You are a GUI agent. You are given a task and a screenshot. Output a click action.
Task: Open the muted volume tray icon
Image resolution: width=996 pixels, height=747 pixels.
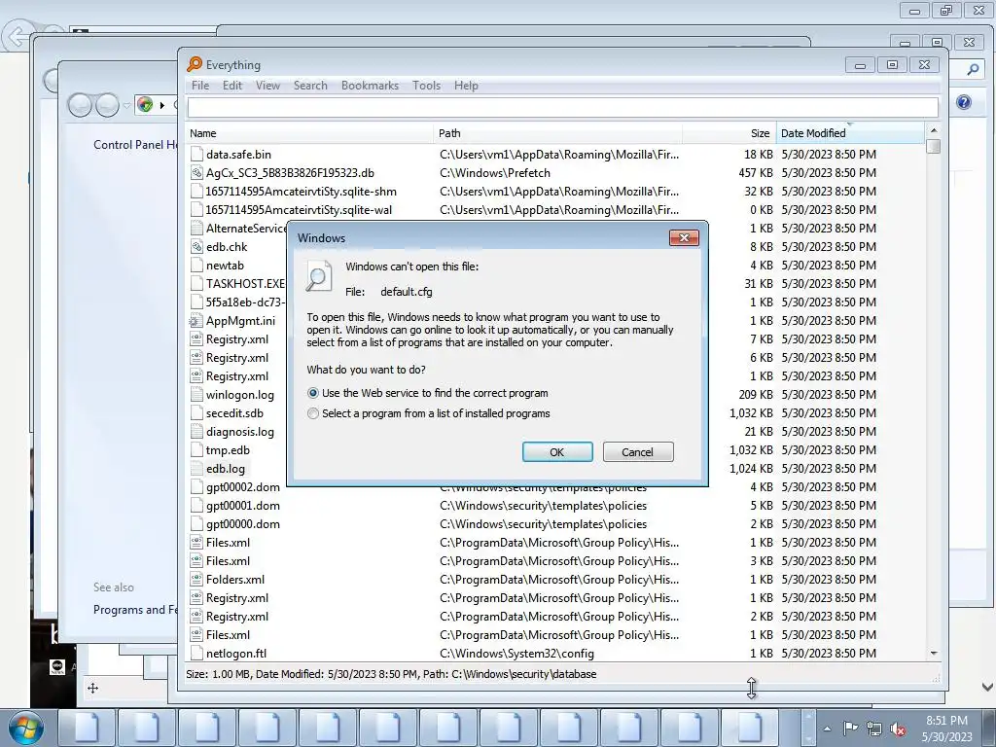(x=898, y=729)
